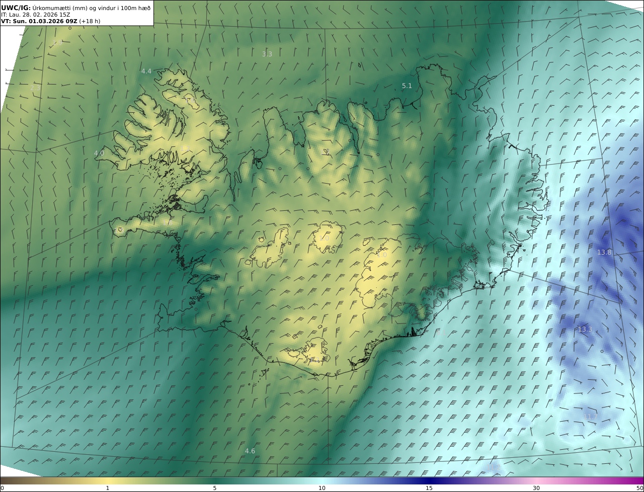The image size is (644, 492).
Task: Click the 1.0 value on Hofsjökull glacier
Action: pos(325,238)
